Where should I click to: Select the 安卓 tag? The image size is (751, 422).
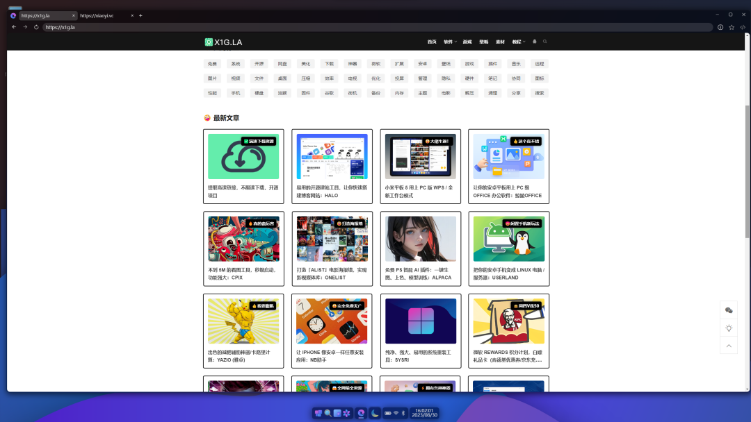423,64
